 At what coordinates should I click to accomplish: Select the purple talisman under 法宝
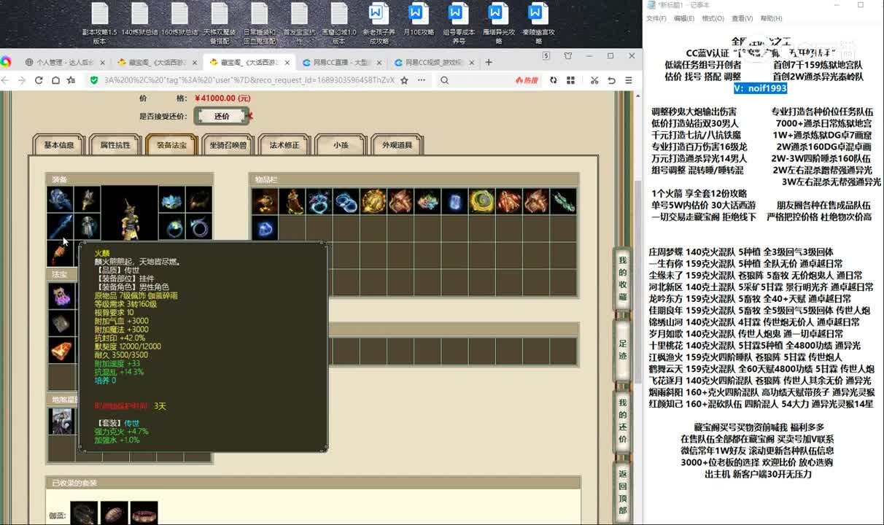(61, 295)
